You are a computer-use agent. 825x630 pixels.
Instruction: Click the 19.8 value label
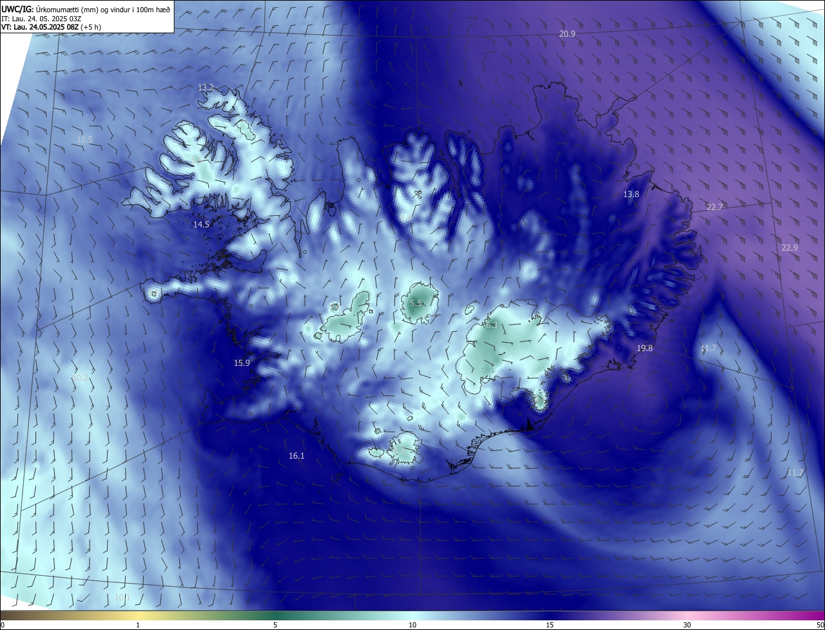(645, 348)
